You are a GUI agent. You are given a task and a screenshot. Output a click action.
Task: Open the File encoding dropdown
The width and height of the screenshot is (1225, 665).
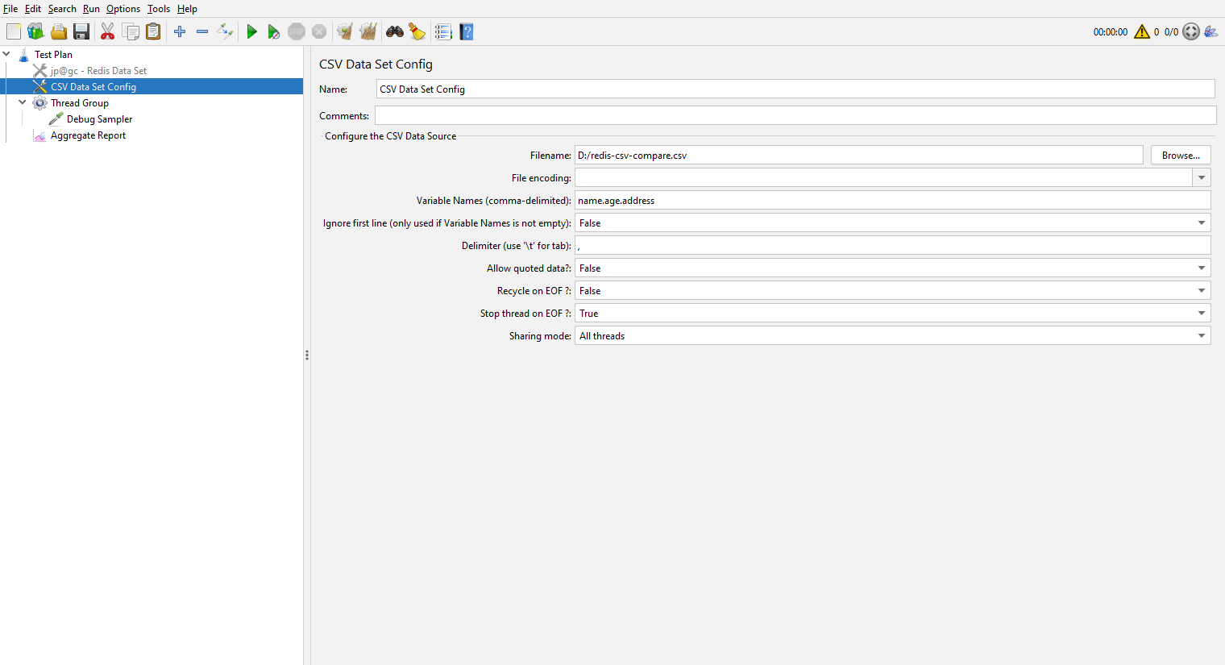(1202, 177)
